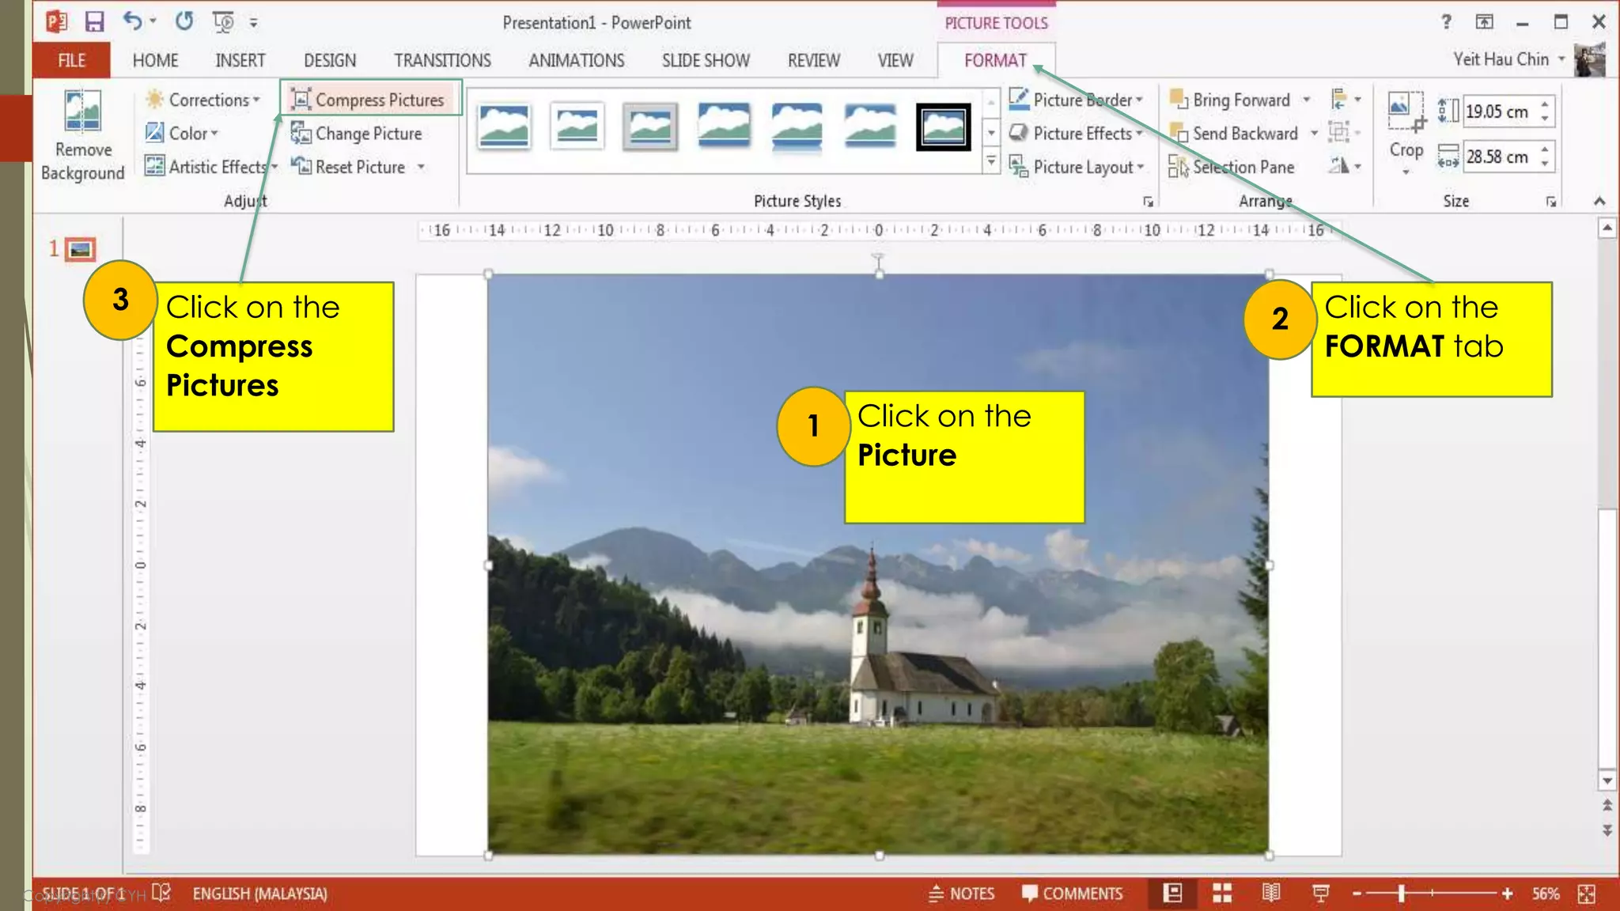Click the Remove Background icon
1620x911 pixels.
coord(82,111)
